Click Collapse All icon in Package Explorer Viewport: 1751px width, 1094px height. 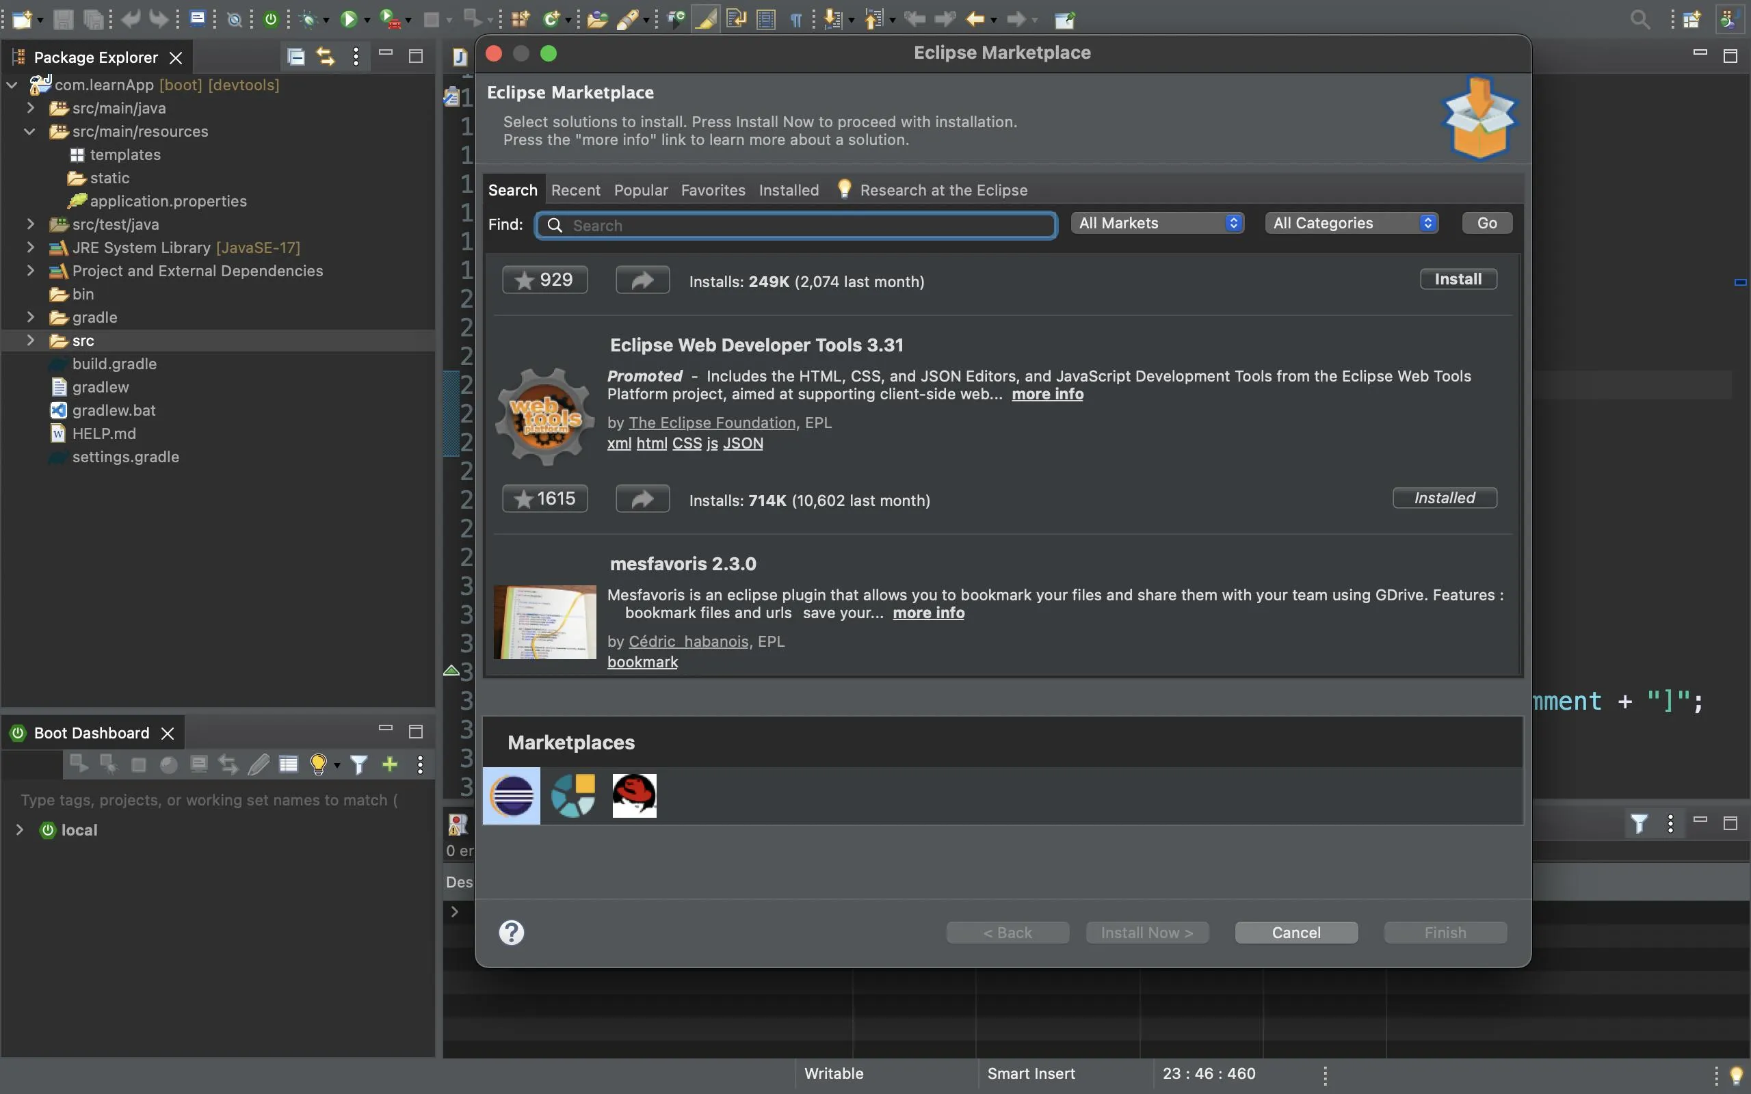pos(295,57)
